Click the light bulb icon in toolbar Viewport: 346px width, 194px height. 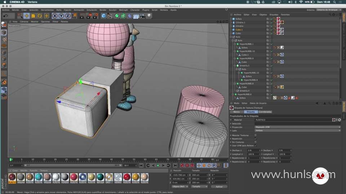pyautogui.click(x=149, y=16)
